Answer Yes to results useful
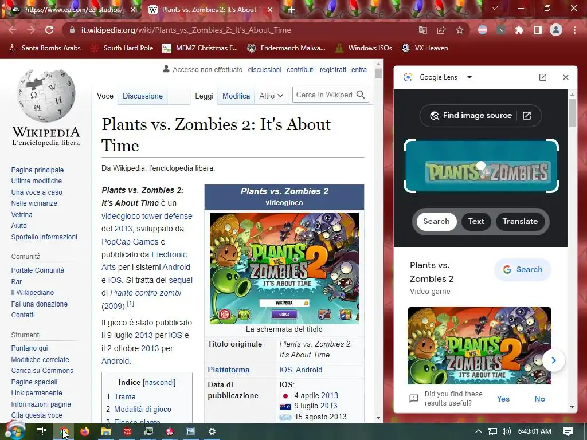Screen dimensions: 587x440 point(503,399)
